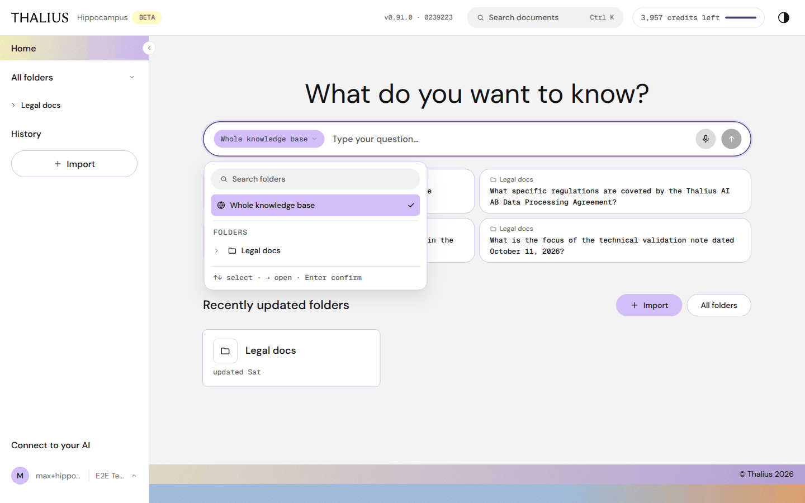The image size is (805, 503).
Task: Click the Search folders input field
Action: click(315, 179)
